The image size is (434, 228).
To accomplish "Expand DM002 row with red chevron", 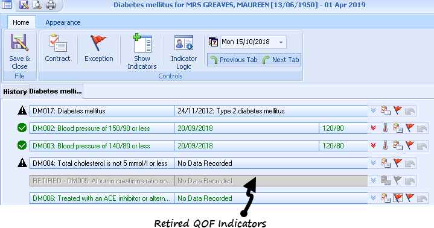I will [373, 128].
